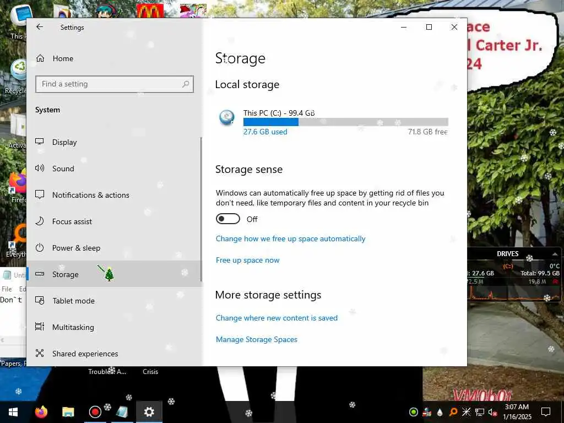Click the 27.6 GB used text
564x423 pixels.
(x=265, y=132)
